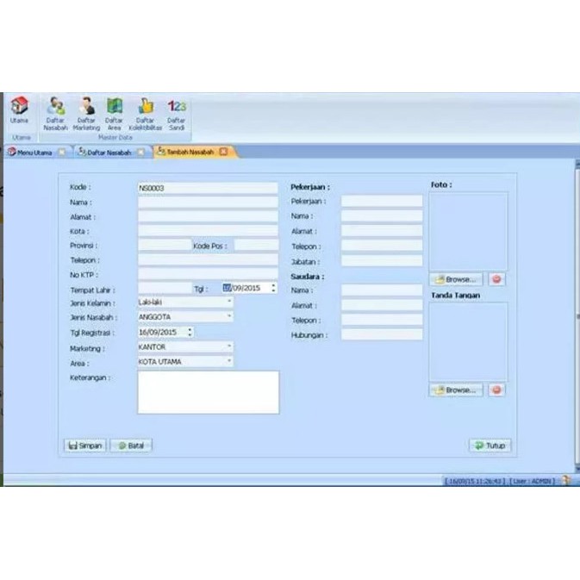Click Alamat field under Pekerjaan section
The image size is (580, 580).
coord(382,231)
